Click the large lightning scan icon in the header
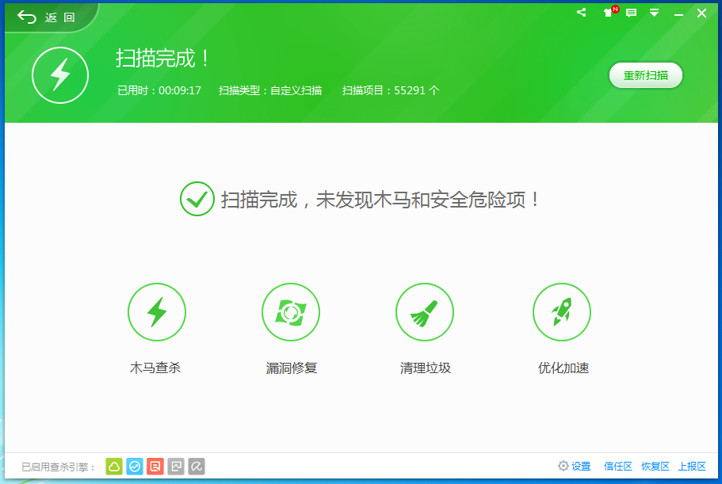The height and width of the screenshot is (484, 722). tap(60, 75)
